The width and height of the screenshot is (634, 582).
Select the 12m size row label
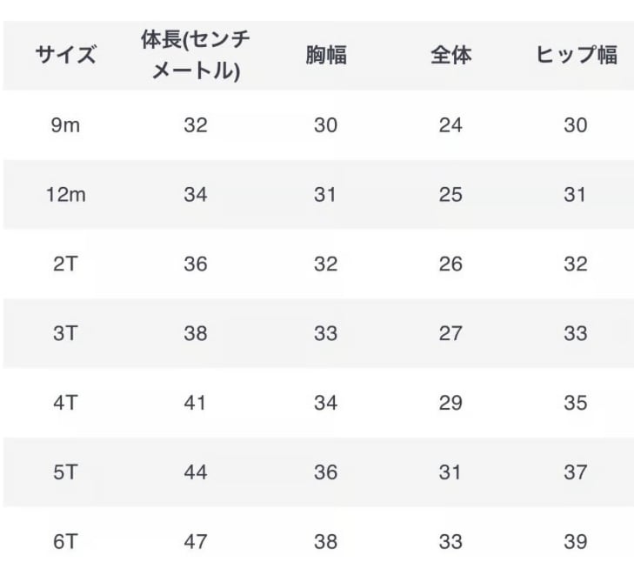(x=65, y=195)
